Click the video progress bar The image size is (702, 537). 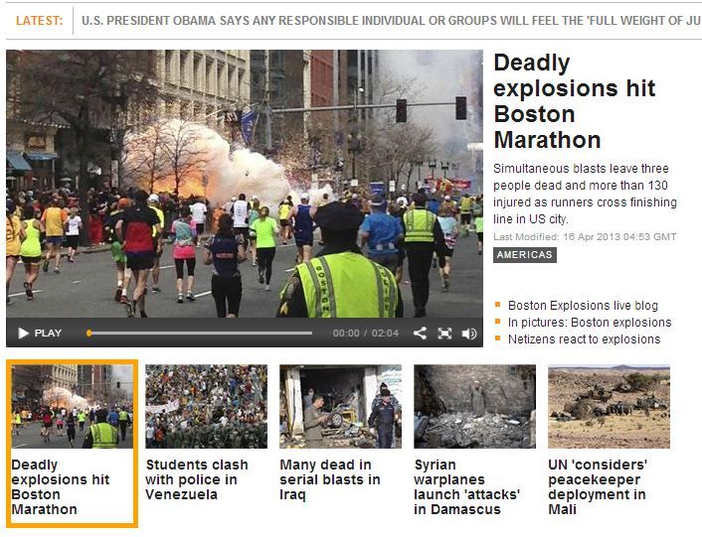[199, 334]
